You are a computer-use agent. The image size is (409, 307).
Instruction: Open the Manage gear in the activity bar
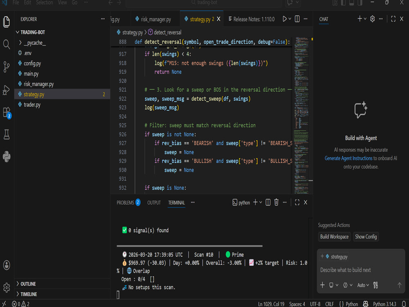coord(7,287)
